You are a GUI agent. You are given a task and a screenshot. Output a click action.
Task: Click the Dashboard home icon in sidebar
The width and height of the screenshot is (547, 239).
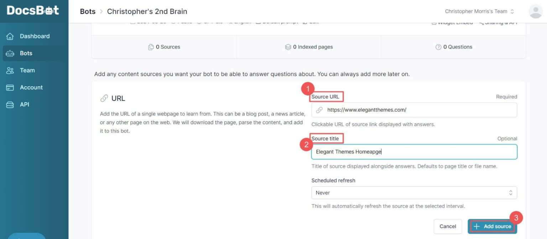[x=10, y=36]
